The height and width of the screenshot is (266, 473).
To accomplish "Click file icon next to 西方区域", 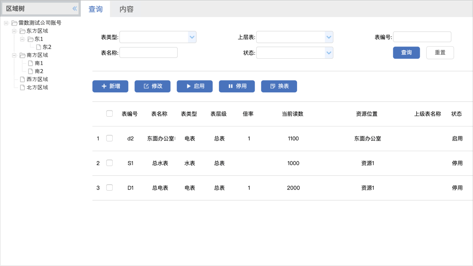I will tap(23, 79).
